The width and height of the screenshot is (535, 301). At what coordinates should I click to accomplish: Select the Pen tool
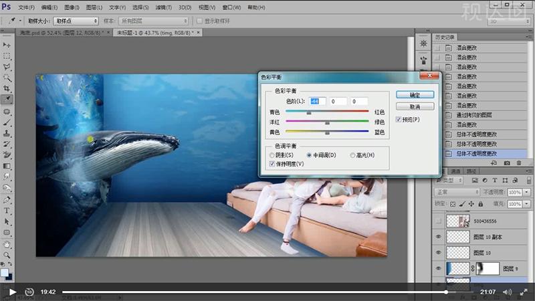point(7,199)
